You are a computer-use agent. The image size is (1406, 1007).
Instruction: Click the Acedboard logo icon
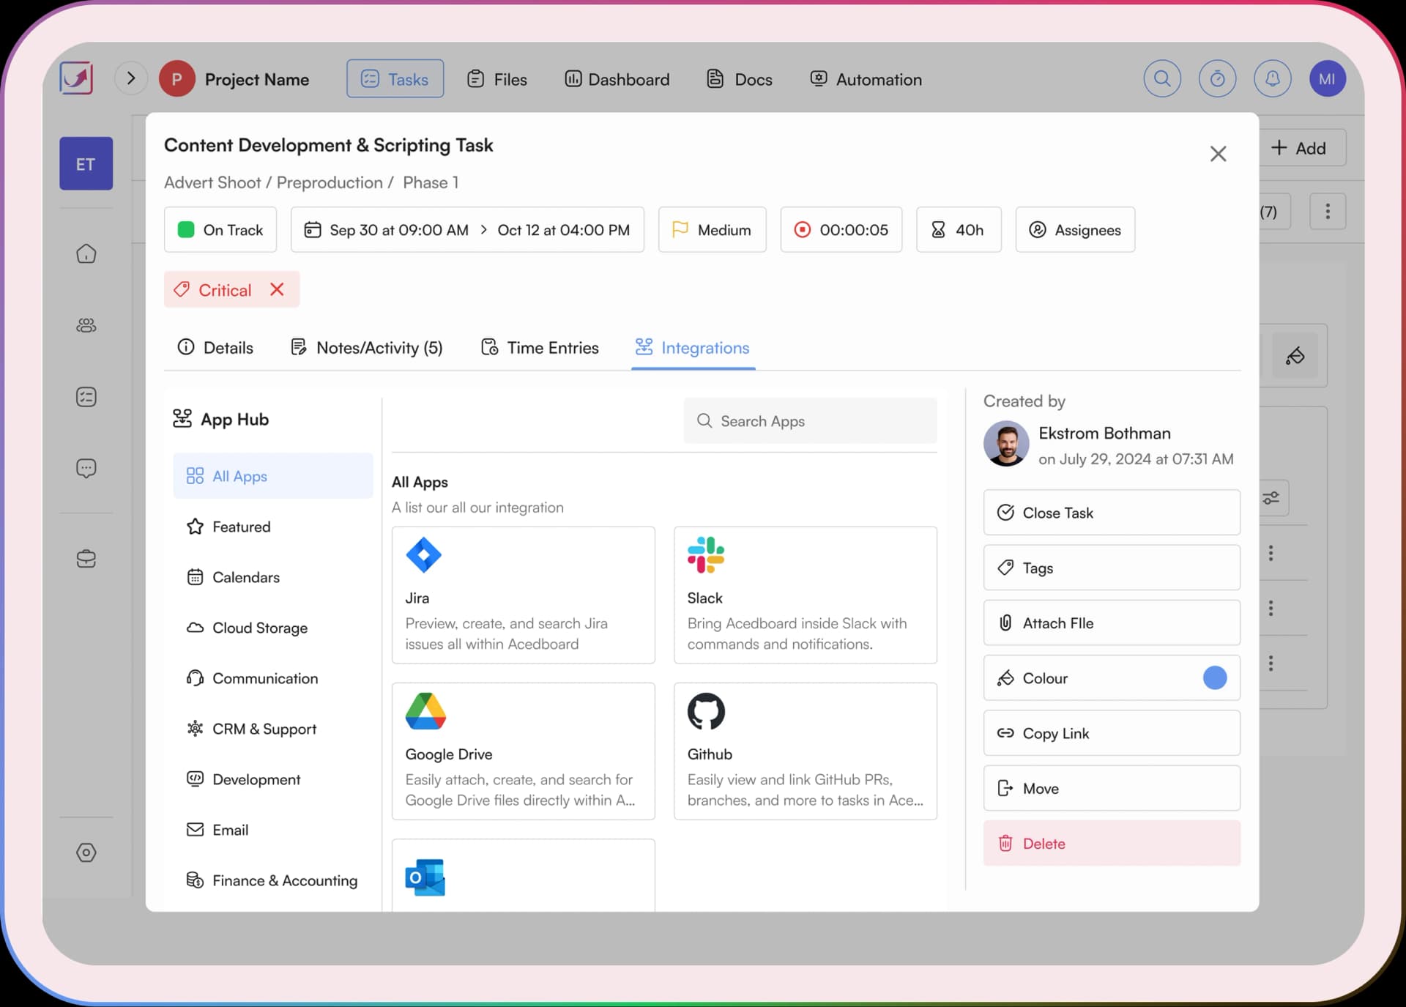pyautogui.click(x=76, y=78)
